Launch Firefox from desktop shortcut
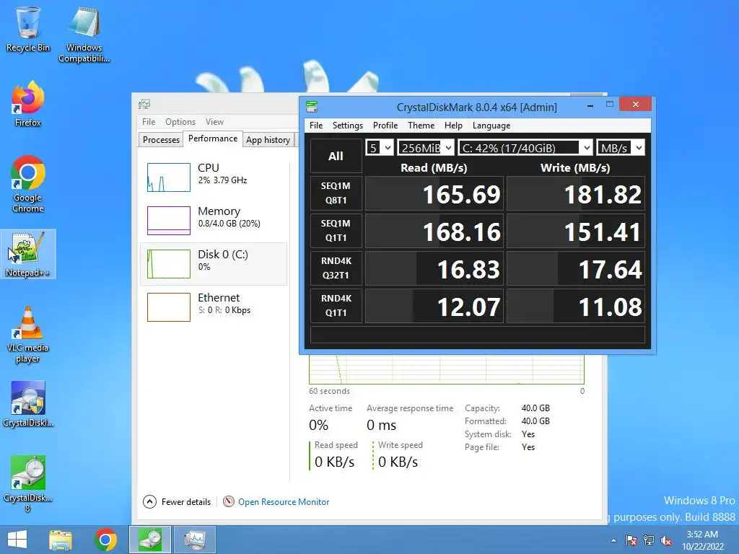Viewport: 739px width, 554px height. pyautogui.click(x=28, y=104)
